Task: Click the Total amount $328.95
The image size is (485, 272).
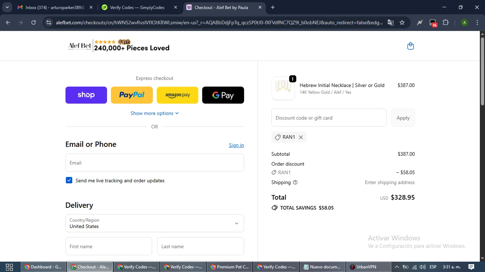Action: pyautogui.click(x=403, y=197)
